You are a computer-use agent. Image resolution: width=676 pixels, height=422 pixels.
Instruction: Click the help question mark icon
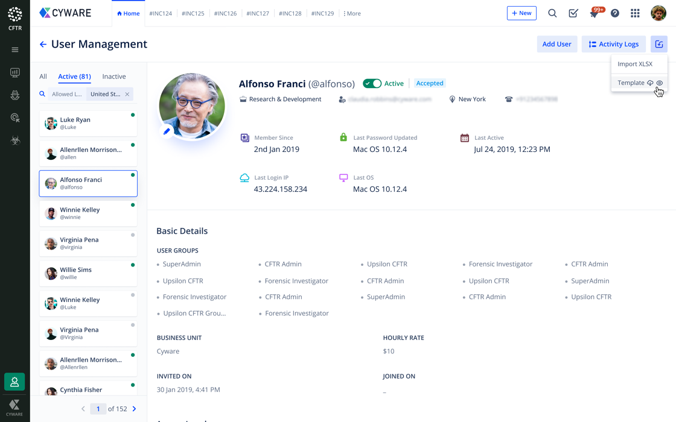coord(615,13)
